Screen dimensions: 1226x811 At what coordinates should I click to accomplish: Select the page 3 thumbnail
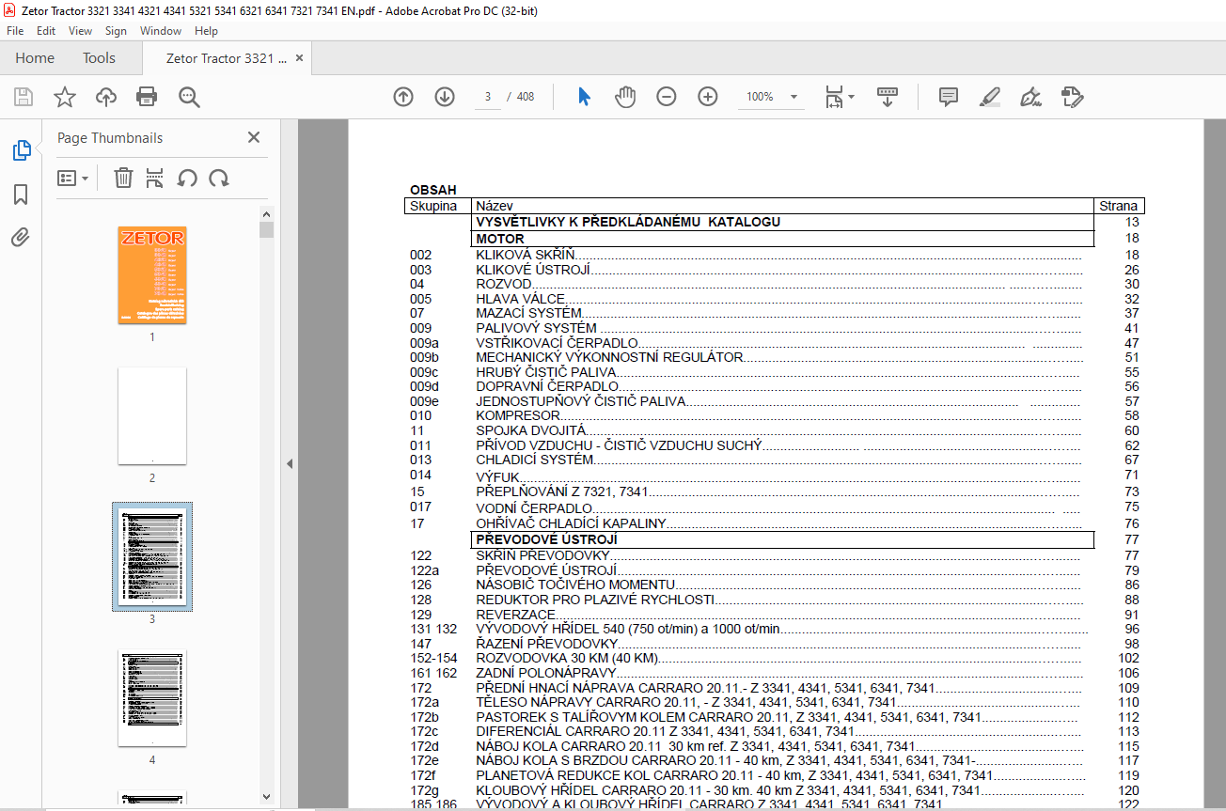pyautogui.click(x=152, y=556)
